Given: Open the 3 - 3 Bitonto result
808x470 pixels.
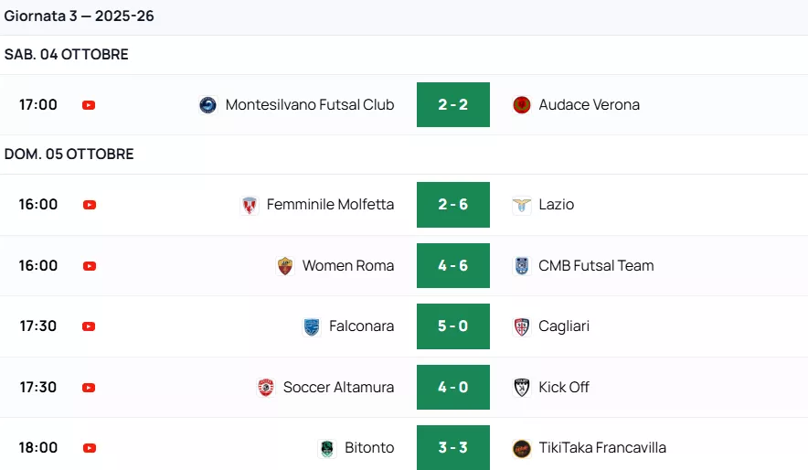Looking at the screenshot, I should tap(453, 448).
